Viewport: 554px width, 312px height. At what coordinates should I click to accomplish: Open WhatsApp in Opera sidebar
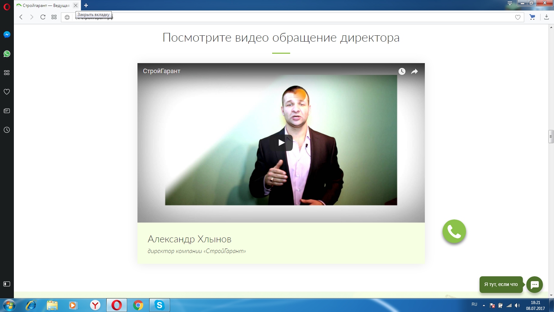click(7, 54)
